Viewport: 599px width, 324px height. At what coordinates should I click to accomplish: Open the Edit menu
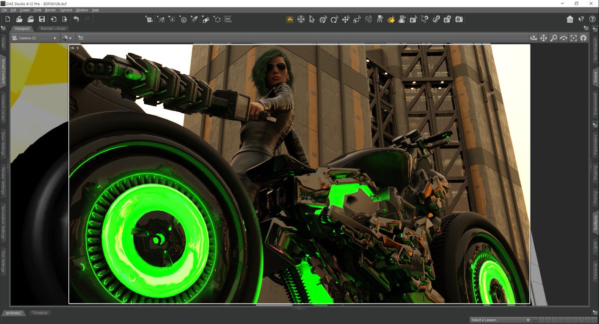(x=13, y=10)
